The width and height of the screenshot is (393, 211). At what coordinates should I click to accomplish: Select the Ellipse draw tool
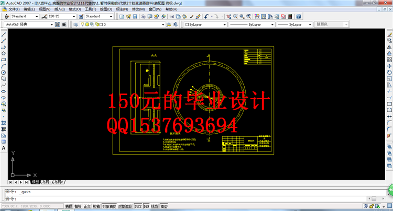[x=4, y=91]
